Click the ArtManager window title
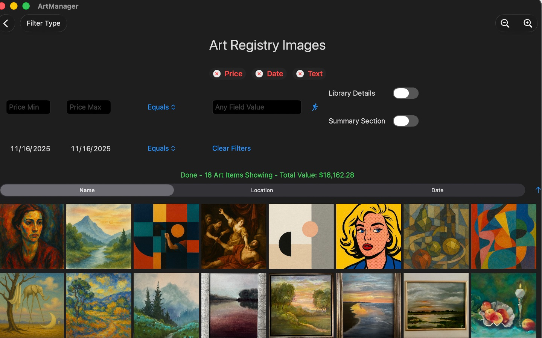This screenshot has width=542, height=338. click(58, 6)
